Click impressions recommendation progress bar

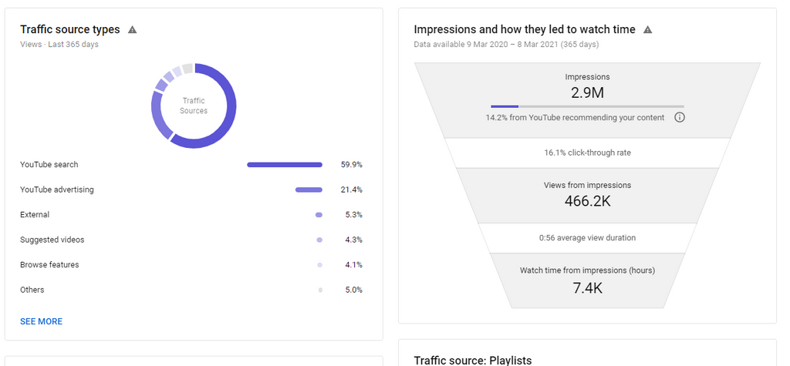click(587, 106)
